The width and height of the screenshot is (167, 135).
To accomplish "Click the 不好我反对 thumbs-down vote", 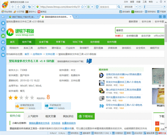I will 58,106.
